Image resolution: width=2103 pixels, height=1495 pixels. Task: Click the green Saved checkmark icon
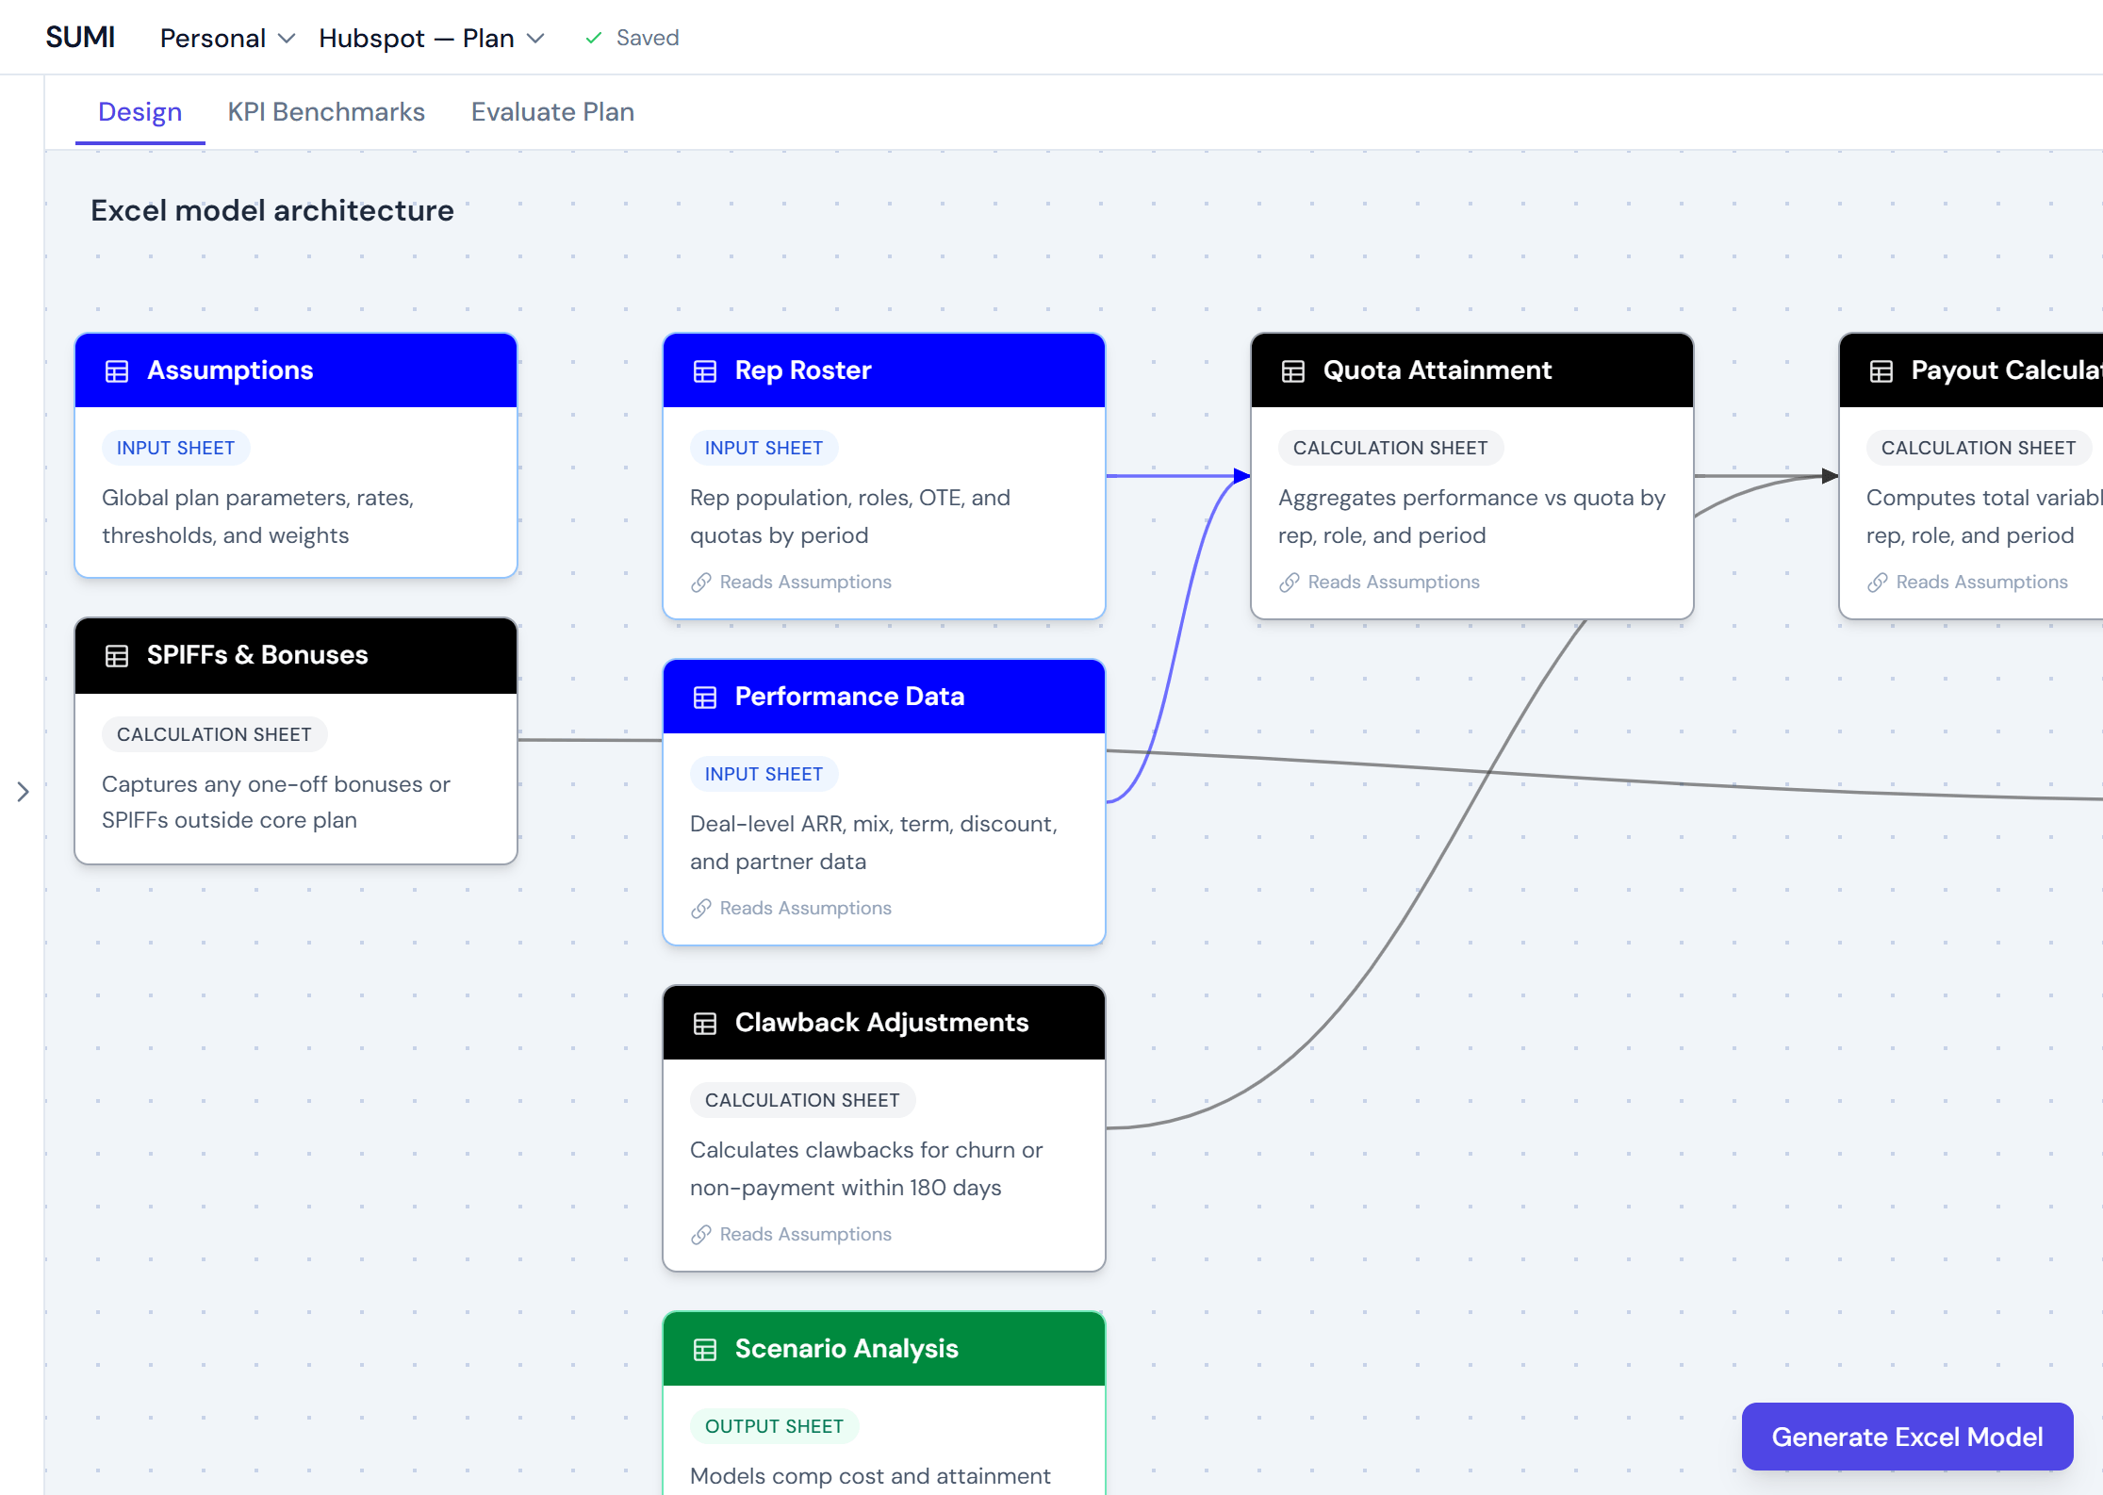tap(594, 38)
